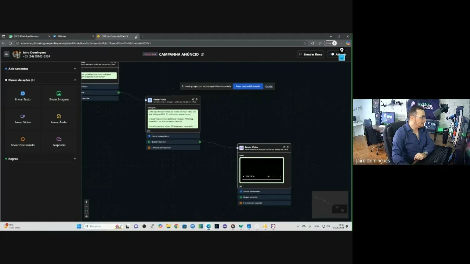This screenshot has height=264, width=470.
Task: Open the weather widget on taskbar
Action: coord(12,226)
